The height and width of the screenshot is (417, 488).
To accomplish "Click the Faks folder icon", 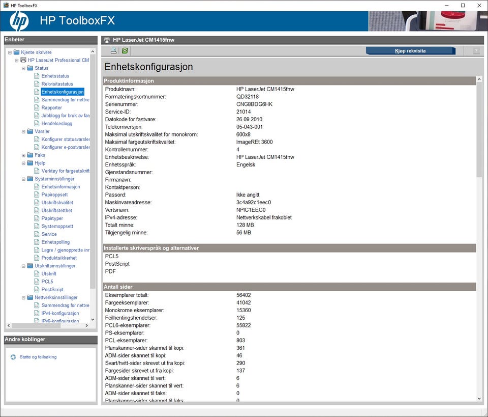I will point(30,155).
